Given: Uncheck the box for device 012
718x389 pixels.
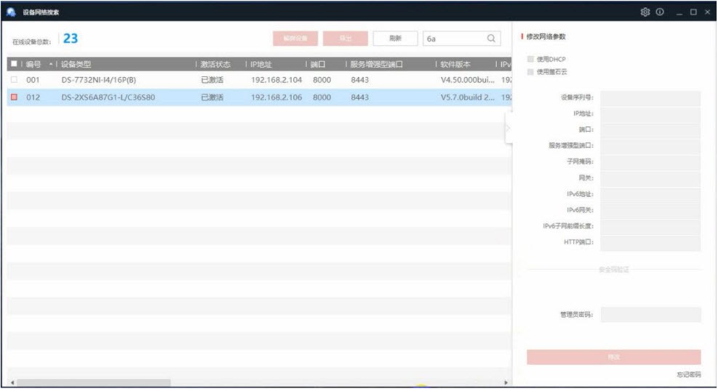Looking at the screenshot, I should pyautogui.click(x=13, y=97).
